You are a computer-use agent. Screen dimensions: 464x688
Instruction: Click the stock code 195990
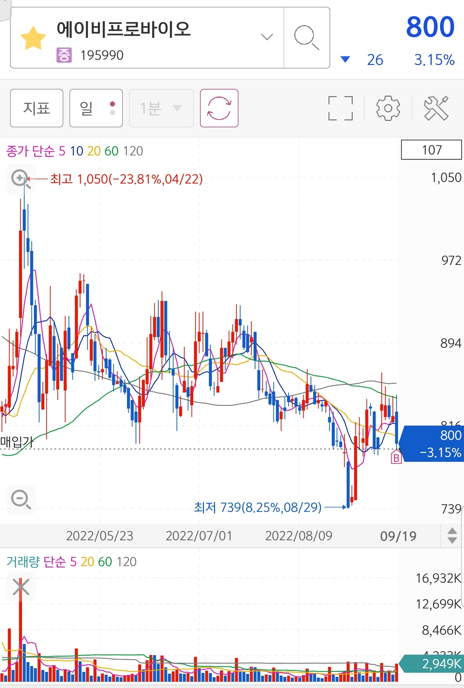tap(102, 55)
